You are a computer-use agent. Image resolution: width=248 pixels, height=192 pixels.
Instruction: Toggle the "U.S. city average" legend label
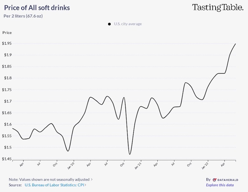click(128, 24)
